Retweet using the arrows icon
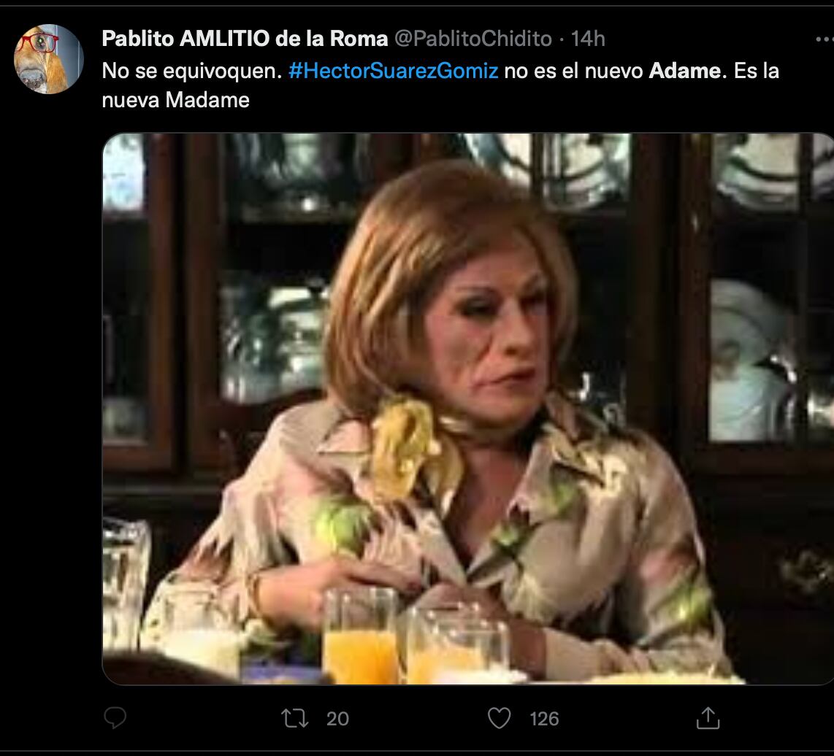Screen dimensions: 834x756 (x=294, y=718)
